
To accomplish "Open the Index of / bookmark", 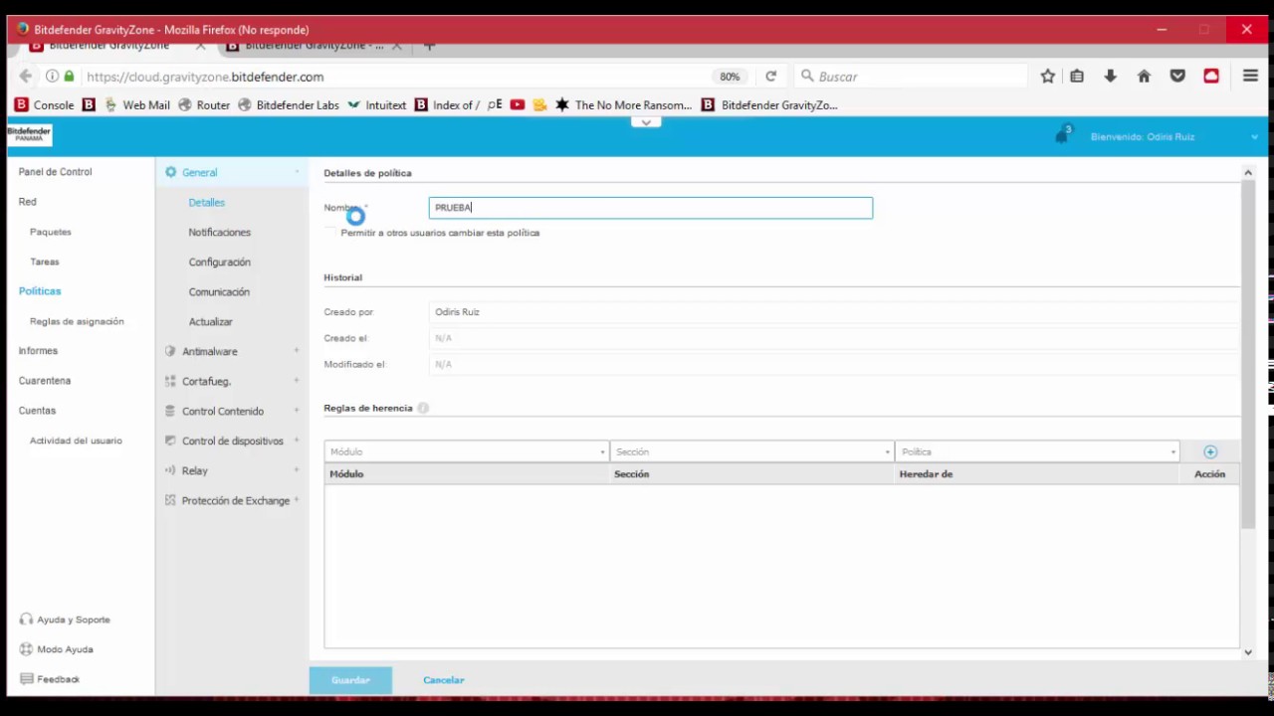I will pos(447,104).
